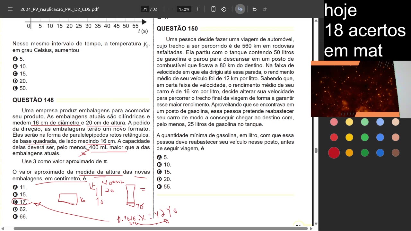
Task: Click Questão 148 option E, 66
Action: tap(20, 217)
